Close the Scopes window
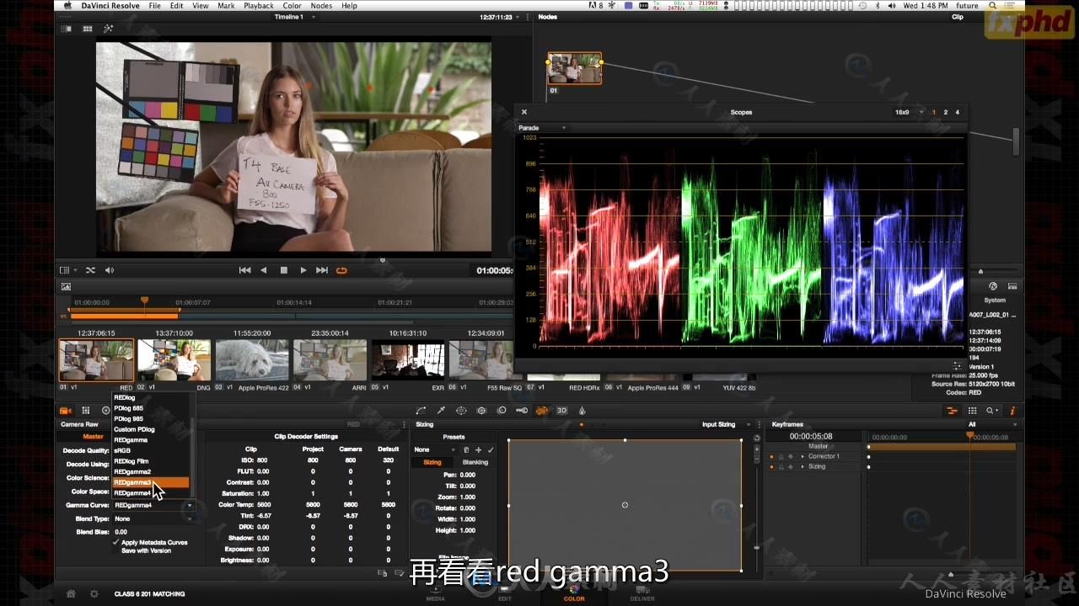 point(523,112)
